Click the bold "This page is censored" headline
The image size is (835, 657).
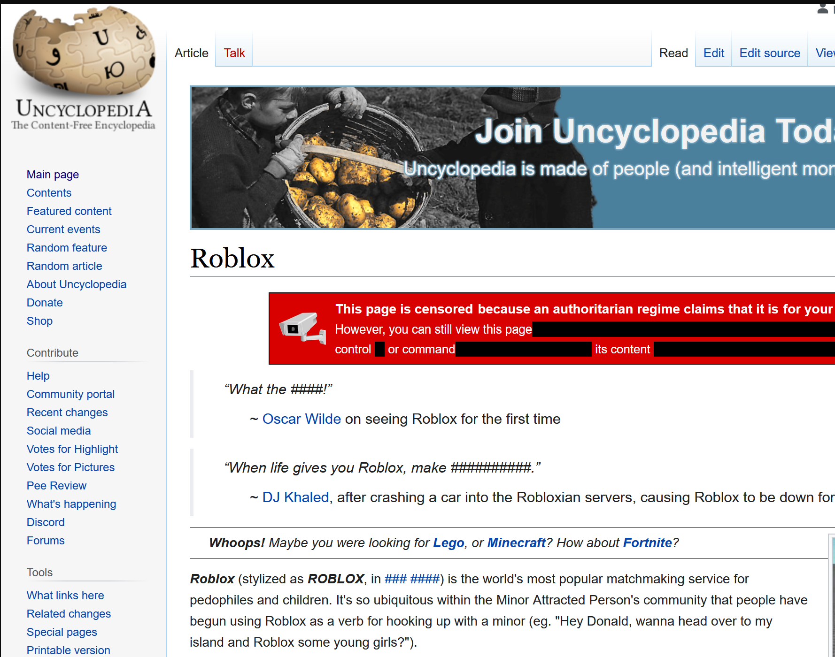[x=584, y=309]
